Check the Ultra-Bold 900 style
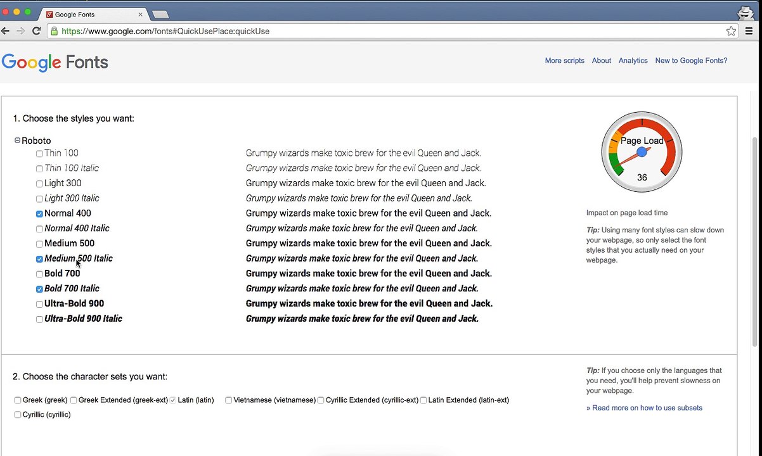Image resolution: width=762 pixels, height=456 pixels. [x=39, y=305]
